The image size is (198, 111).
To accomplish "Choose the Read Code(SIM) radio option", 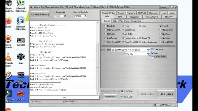I will [x=130, y=42].
